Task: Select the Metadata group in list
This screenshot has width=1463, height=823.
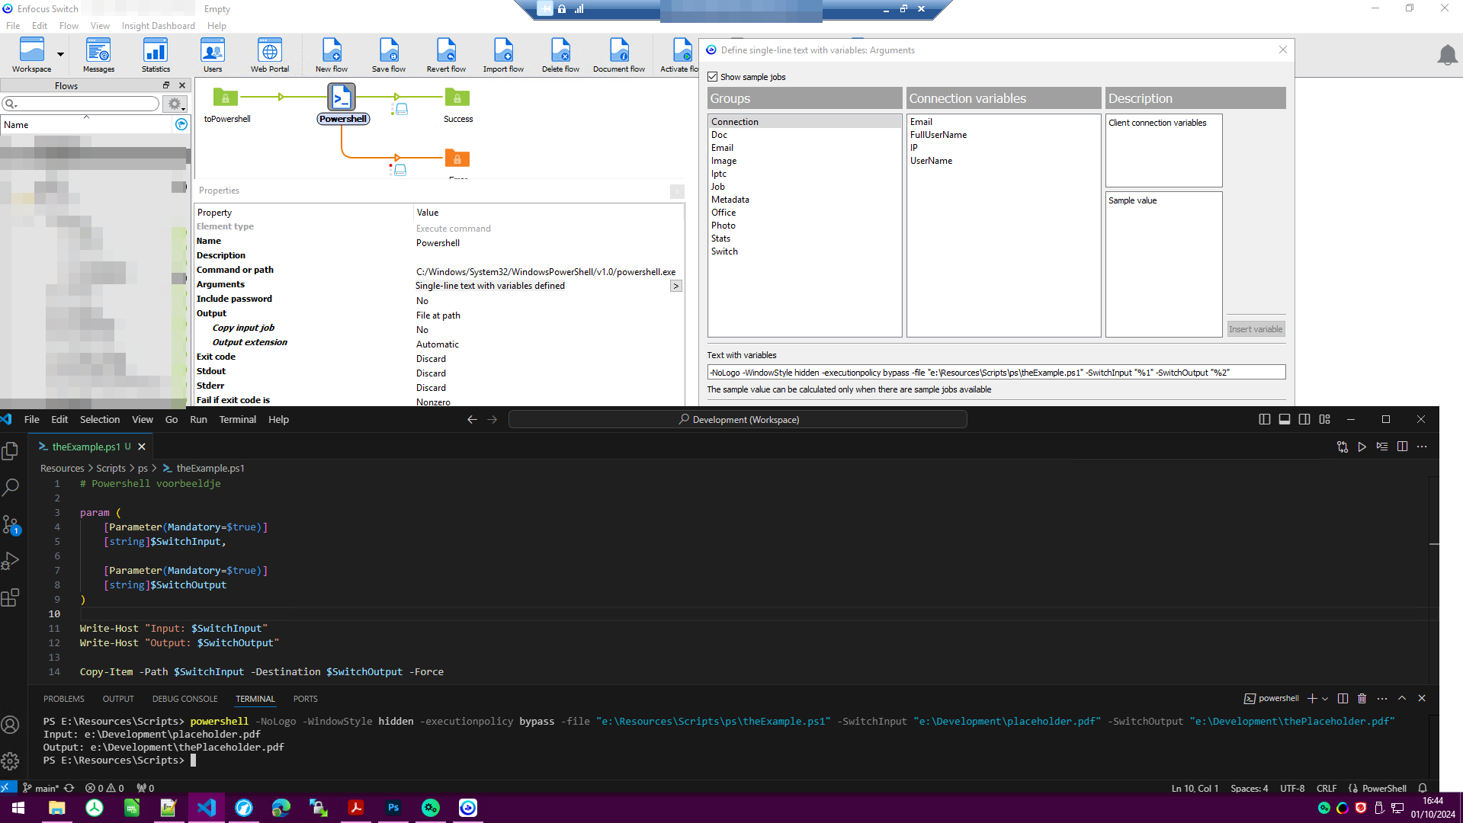Action: click(730, 200)
